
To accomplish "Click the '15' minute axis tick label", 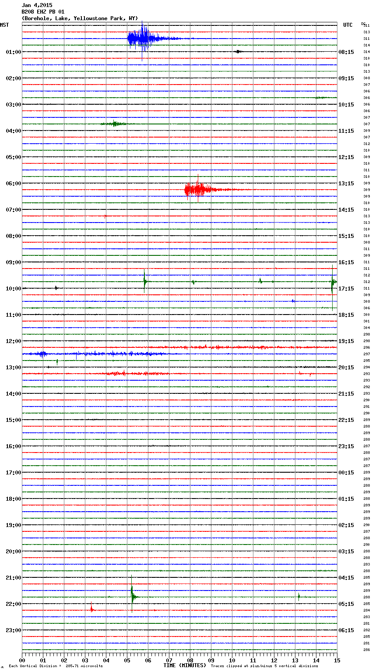I will pos(337,661).
